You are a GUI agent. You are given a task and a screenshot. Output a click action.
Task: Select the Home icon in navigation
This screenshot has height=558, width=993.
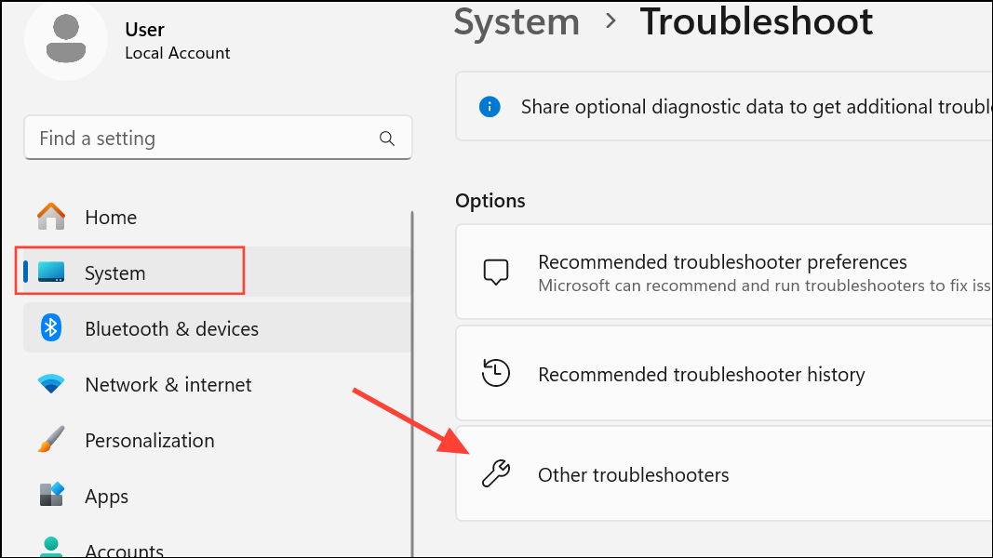click(x=50, y=216)
